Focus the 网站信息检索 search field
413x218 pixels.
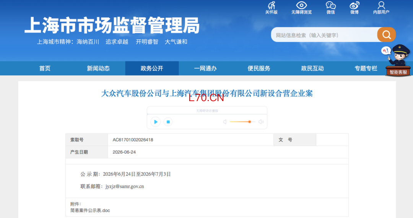click(x=325, y=35)
